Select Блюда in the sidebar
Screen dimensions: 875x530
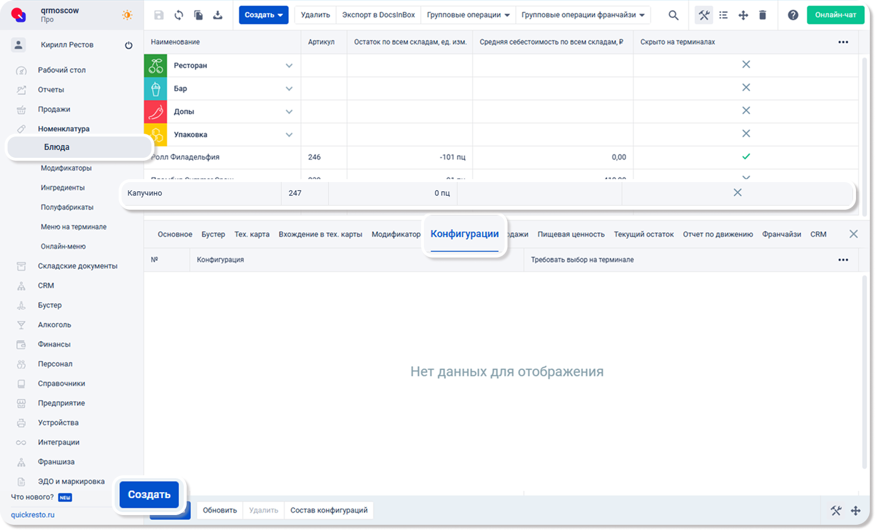[x=79, y=147]
